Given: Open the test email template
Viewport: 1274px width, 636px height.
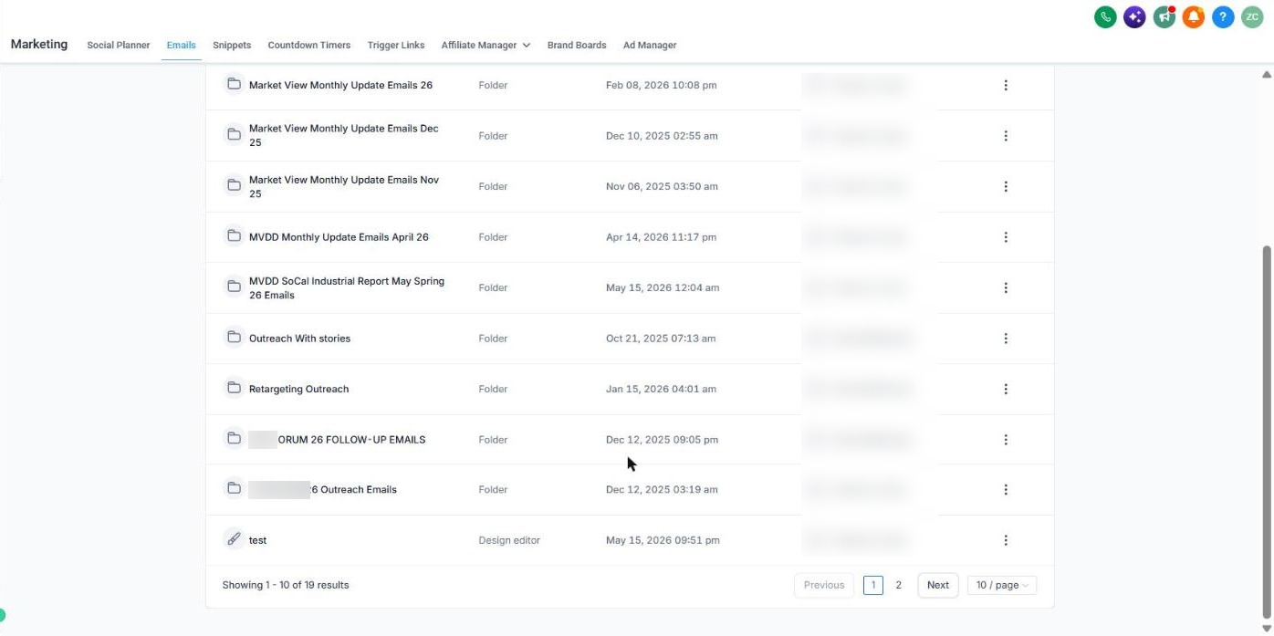Looking at the screenshot, I should 257,540.
